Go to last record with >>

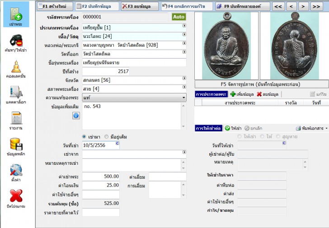316,6
